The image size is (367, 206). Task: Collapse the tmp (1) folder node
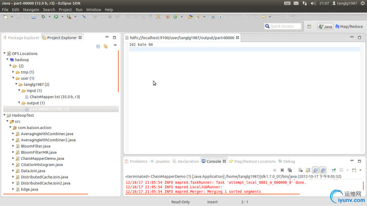click(13, 72)
